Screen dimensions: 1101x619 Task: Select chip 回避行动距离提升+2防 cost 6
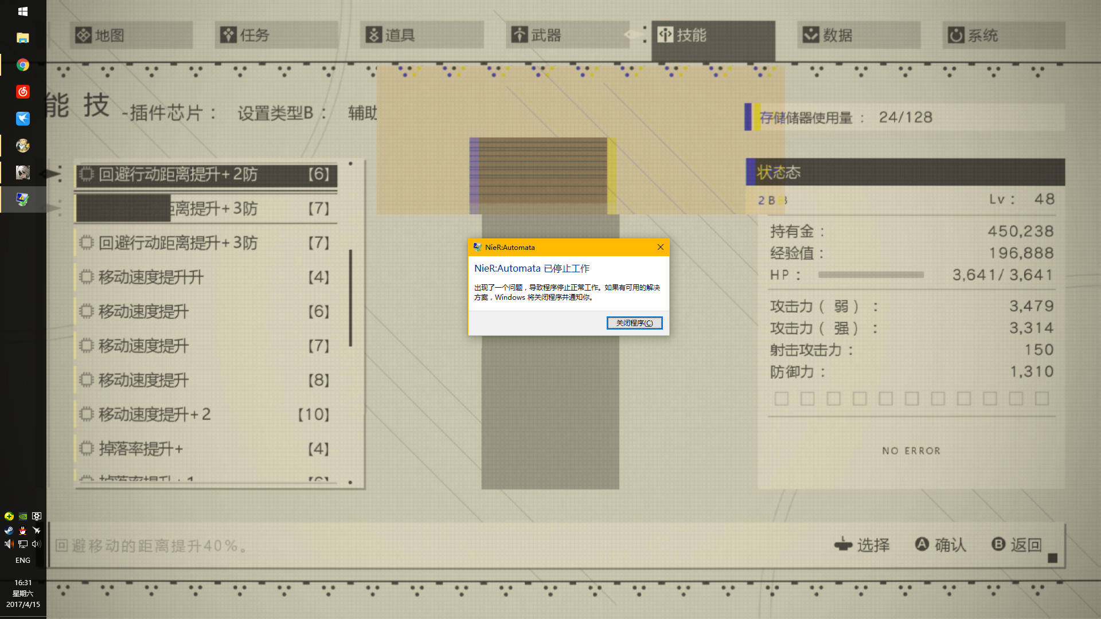point(206,174)
